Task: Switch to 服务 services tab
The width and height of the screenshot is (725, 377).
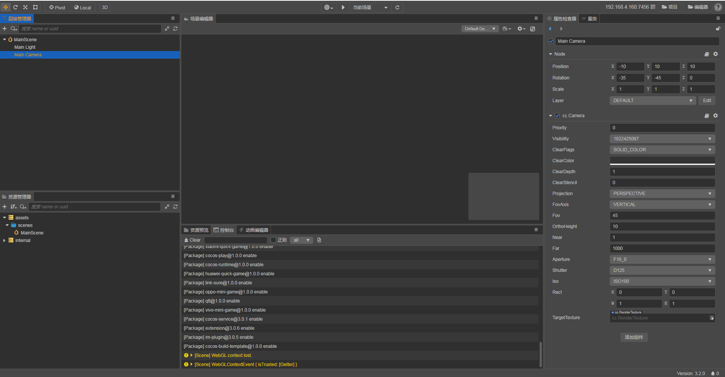Action: tap(590, 19)
